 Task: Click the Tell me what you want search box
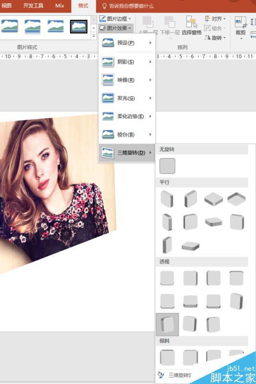pos(128,6)
